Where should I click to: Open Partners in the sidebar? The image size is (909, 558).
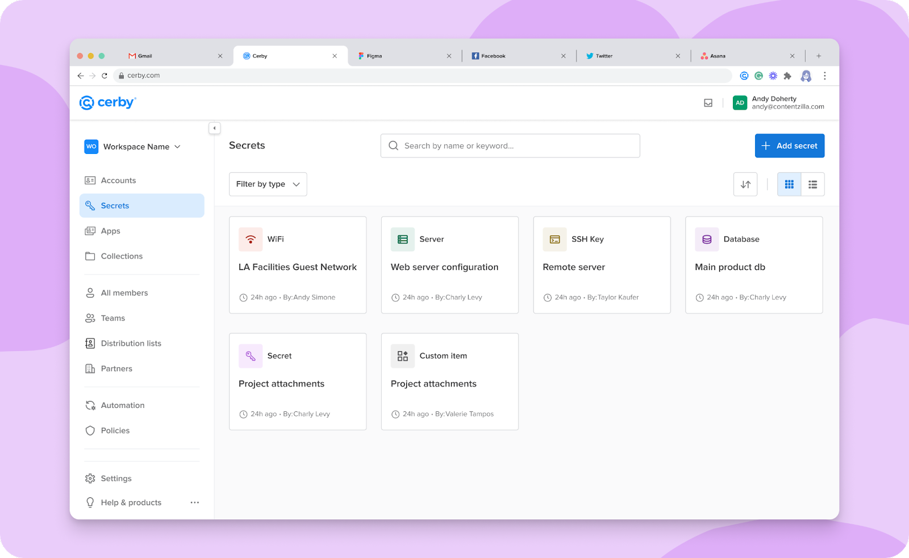(x=141, y=369)
